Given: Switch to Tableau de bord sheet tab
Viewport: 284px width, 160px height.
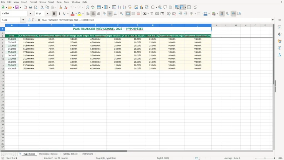Looking at the screenshot, I should tap(70, 154).
